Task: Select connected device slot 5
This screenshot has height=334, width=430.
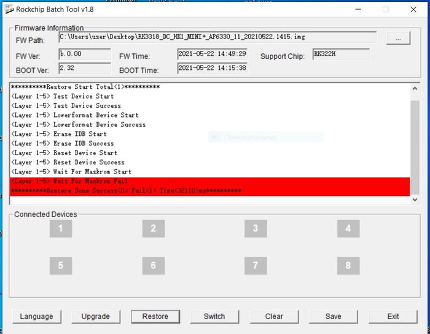Action: [x=60, y=265]
